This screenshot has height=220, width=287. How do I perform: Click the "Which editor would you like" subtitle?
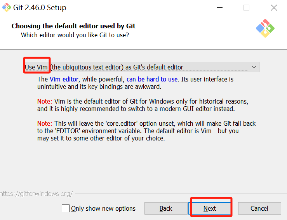coord(75,35)
